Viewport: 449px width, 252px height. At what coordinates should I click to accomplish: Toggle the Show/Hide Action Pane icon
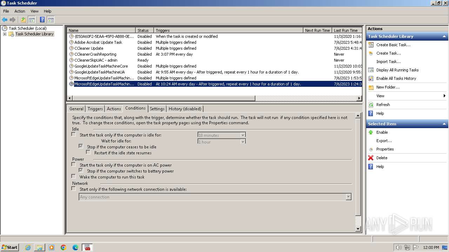[51, 20]
